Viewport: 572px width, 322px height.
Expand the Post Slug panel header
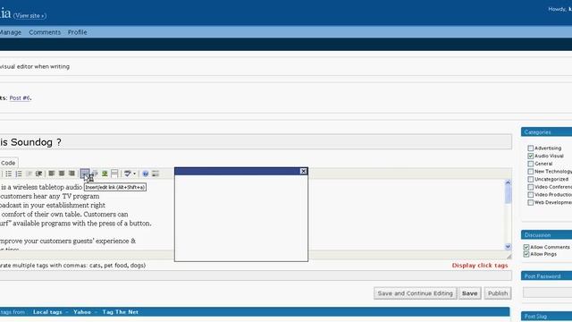click(546, 316)
